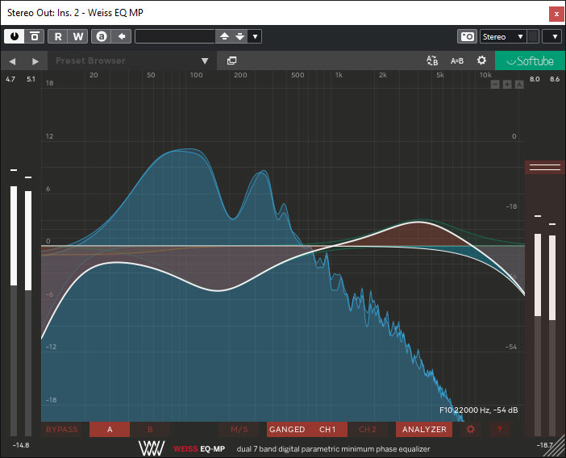Toggle the BYPASS button

point(62,429)
